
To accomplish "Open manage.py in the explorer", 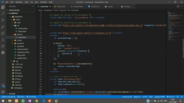I will tap(18, 88).
